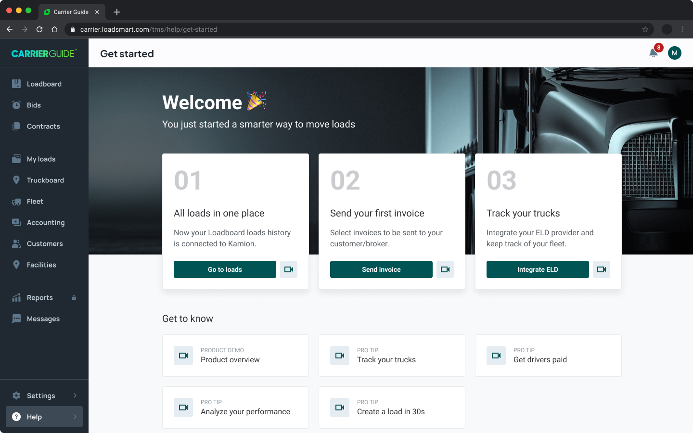Image resolution: width=693 pixels, height=433 pixels.
Task: Open Loadboard from the sidebar
Action: pos(44,84)
